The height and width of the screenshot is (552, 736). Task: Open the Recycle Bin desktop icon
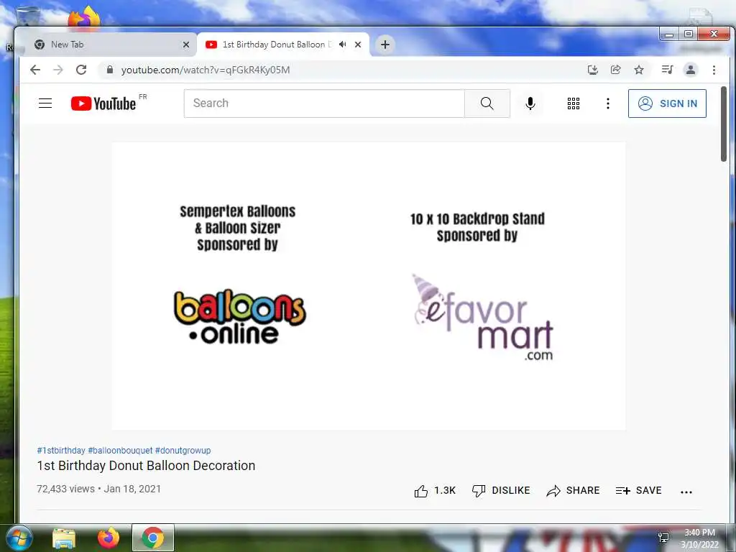(x=28, y=16)
